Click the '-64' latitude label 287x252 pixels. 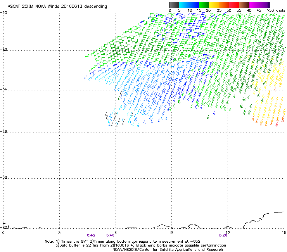[x=3, y=89]
